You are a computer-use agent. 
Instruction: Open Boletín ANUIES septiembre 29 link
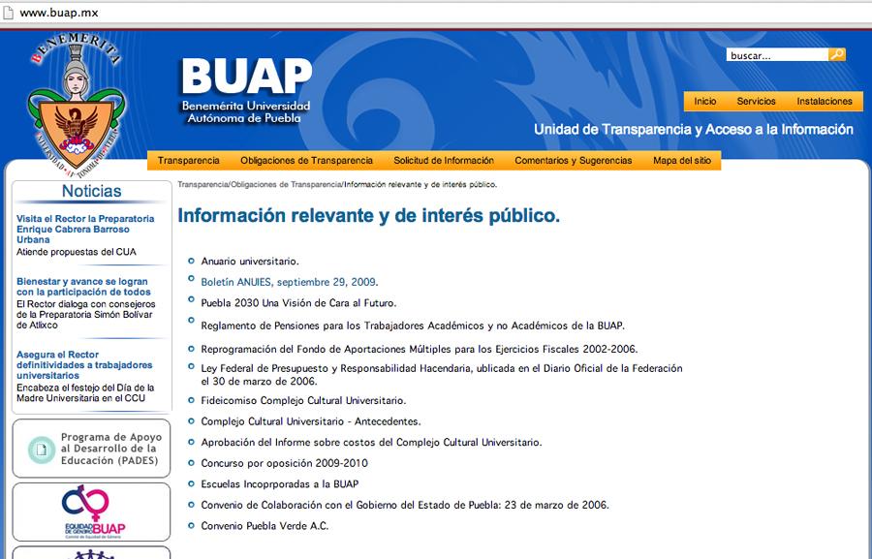[x=289, y=282]
